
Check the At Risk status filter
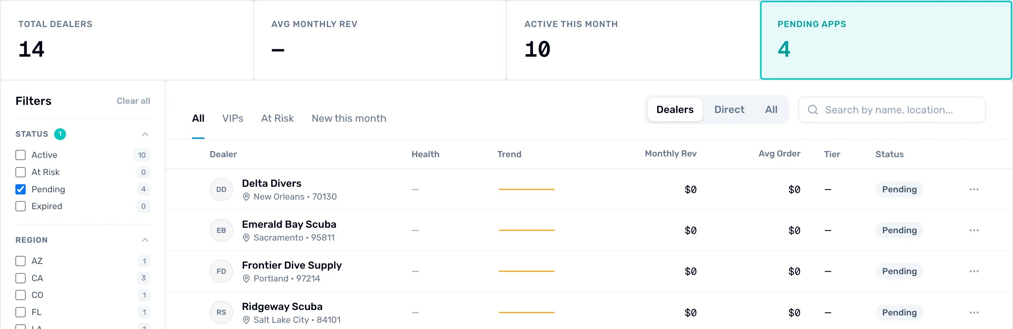click(x=21, y=172)
